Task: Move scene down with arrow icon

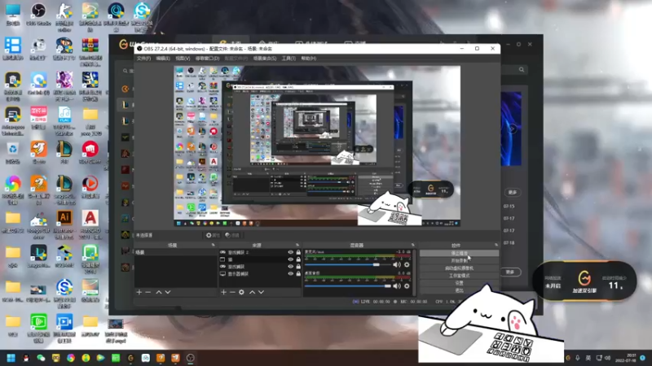Action: click(x=168, y=292)
